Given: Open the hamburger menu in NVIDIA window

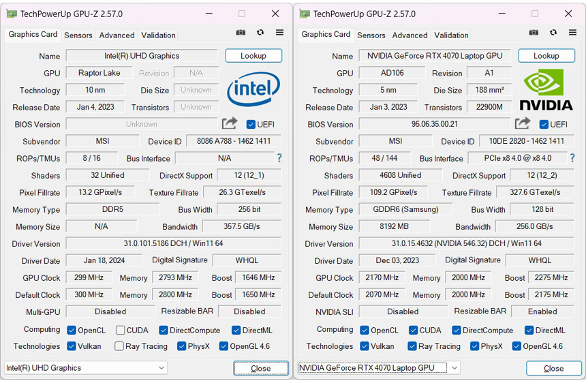Looking at the screenshot, I should tap(572, 33).
